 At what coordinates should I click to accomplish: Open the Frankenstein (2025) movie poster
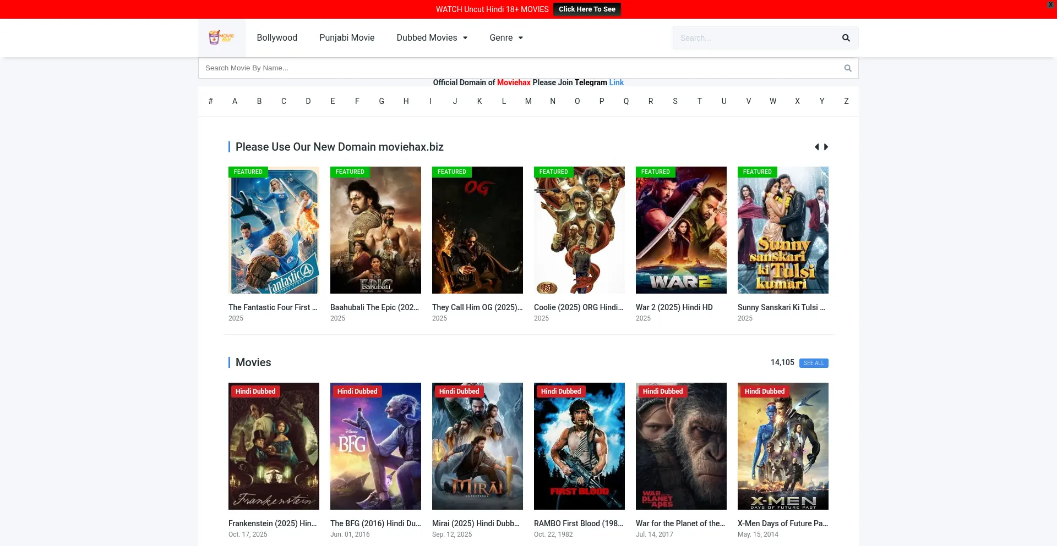coord(274,446)
